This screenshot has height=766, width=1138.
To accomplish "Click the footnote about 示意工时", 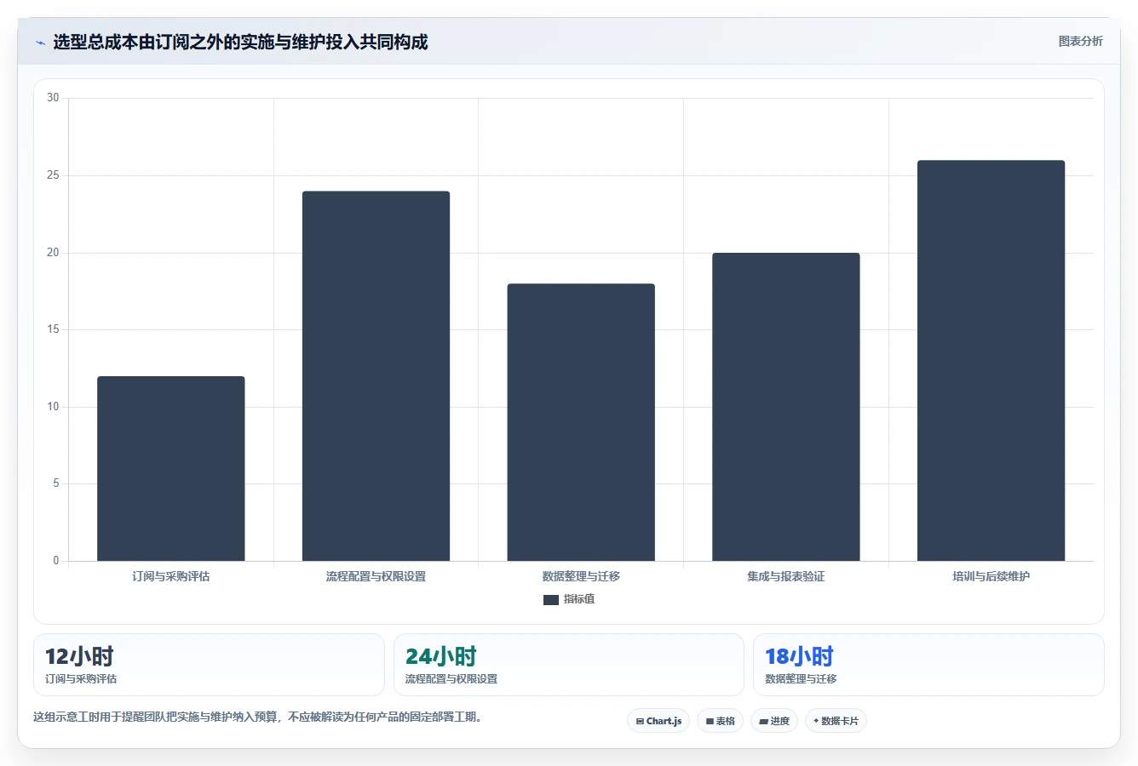I will tap(259, 717).
